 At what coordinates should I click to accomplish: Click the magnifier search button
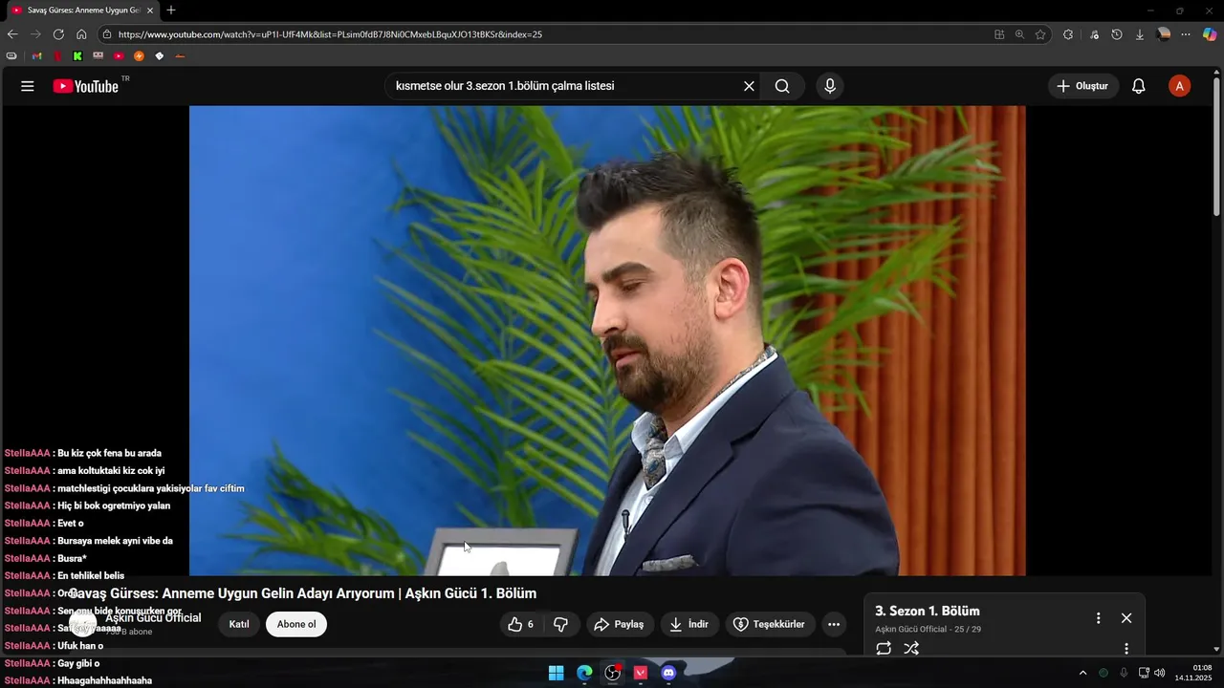click(x=782, y=86)
